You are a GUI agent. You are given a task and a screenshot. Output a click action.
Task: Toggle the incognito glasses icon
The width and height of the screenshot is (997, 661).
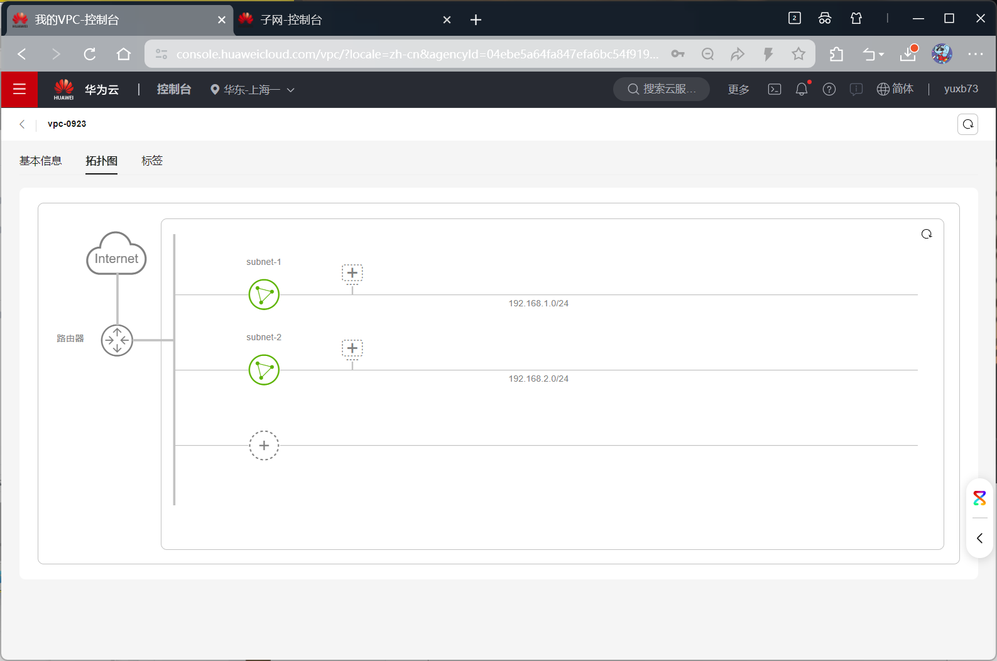(x=825, y=18)
